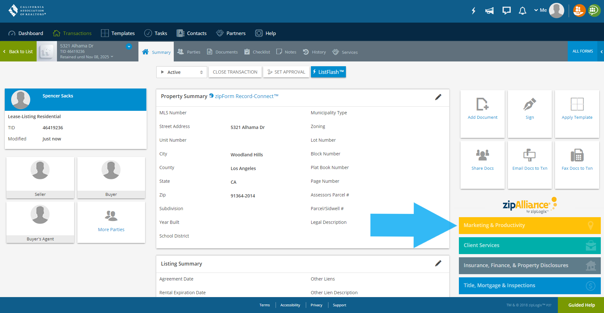
Task: Edit Listing Summary with the pencil icon
Action: click(x=438, y=263)
